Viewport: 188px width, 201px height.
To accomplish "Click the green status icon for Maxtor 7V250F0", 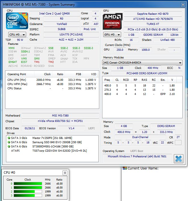I will coord(9,138).
